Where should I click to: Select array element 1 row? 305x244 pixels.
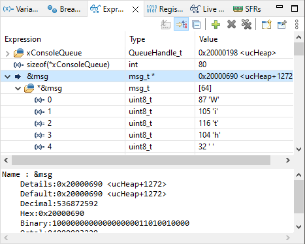(147, 112)
